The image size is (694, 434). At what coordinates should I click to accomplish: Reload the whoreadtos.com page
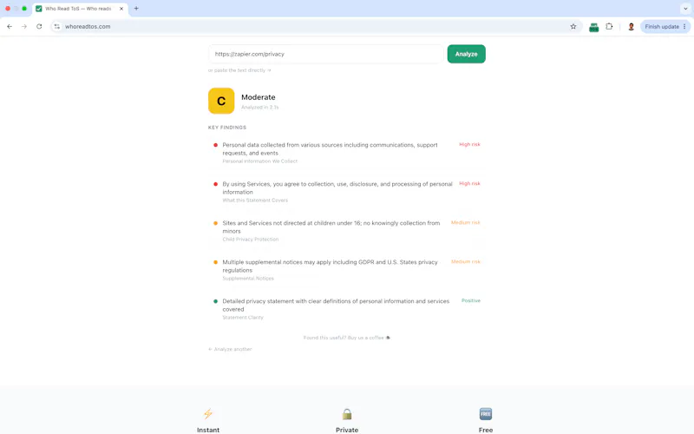point(39,27)
